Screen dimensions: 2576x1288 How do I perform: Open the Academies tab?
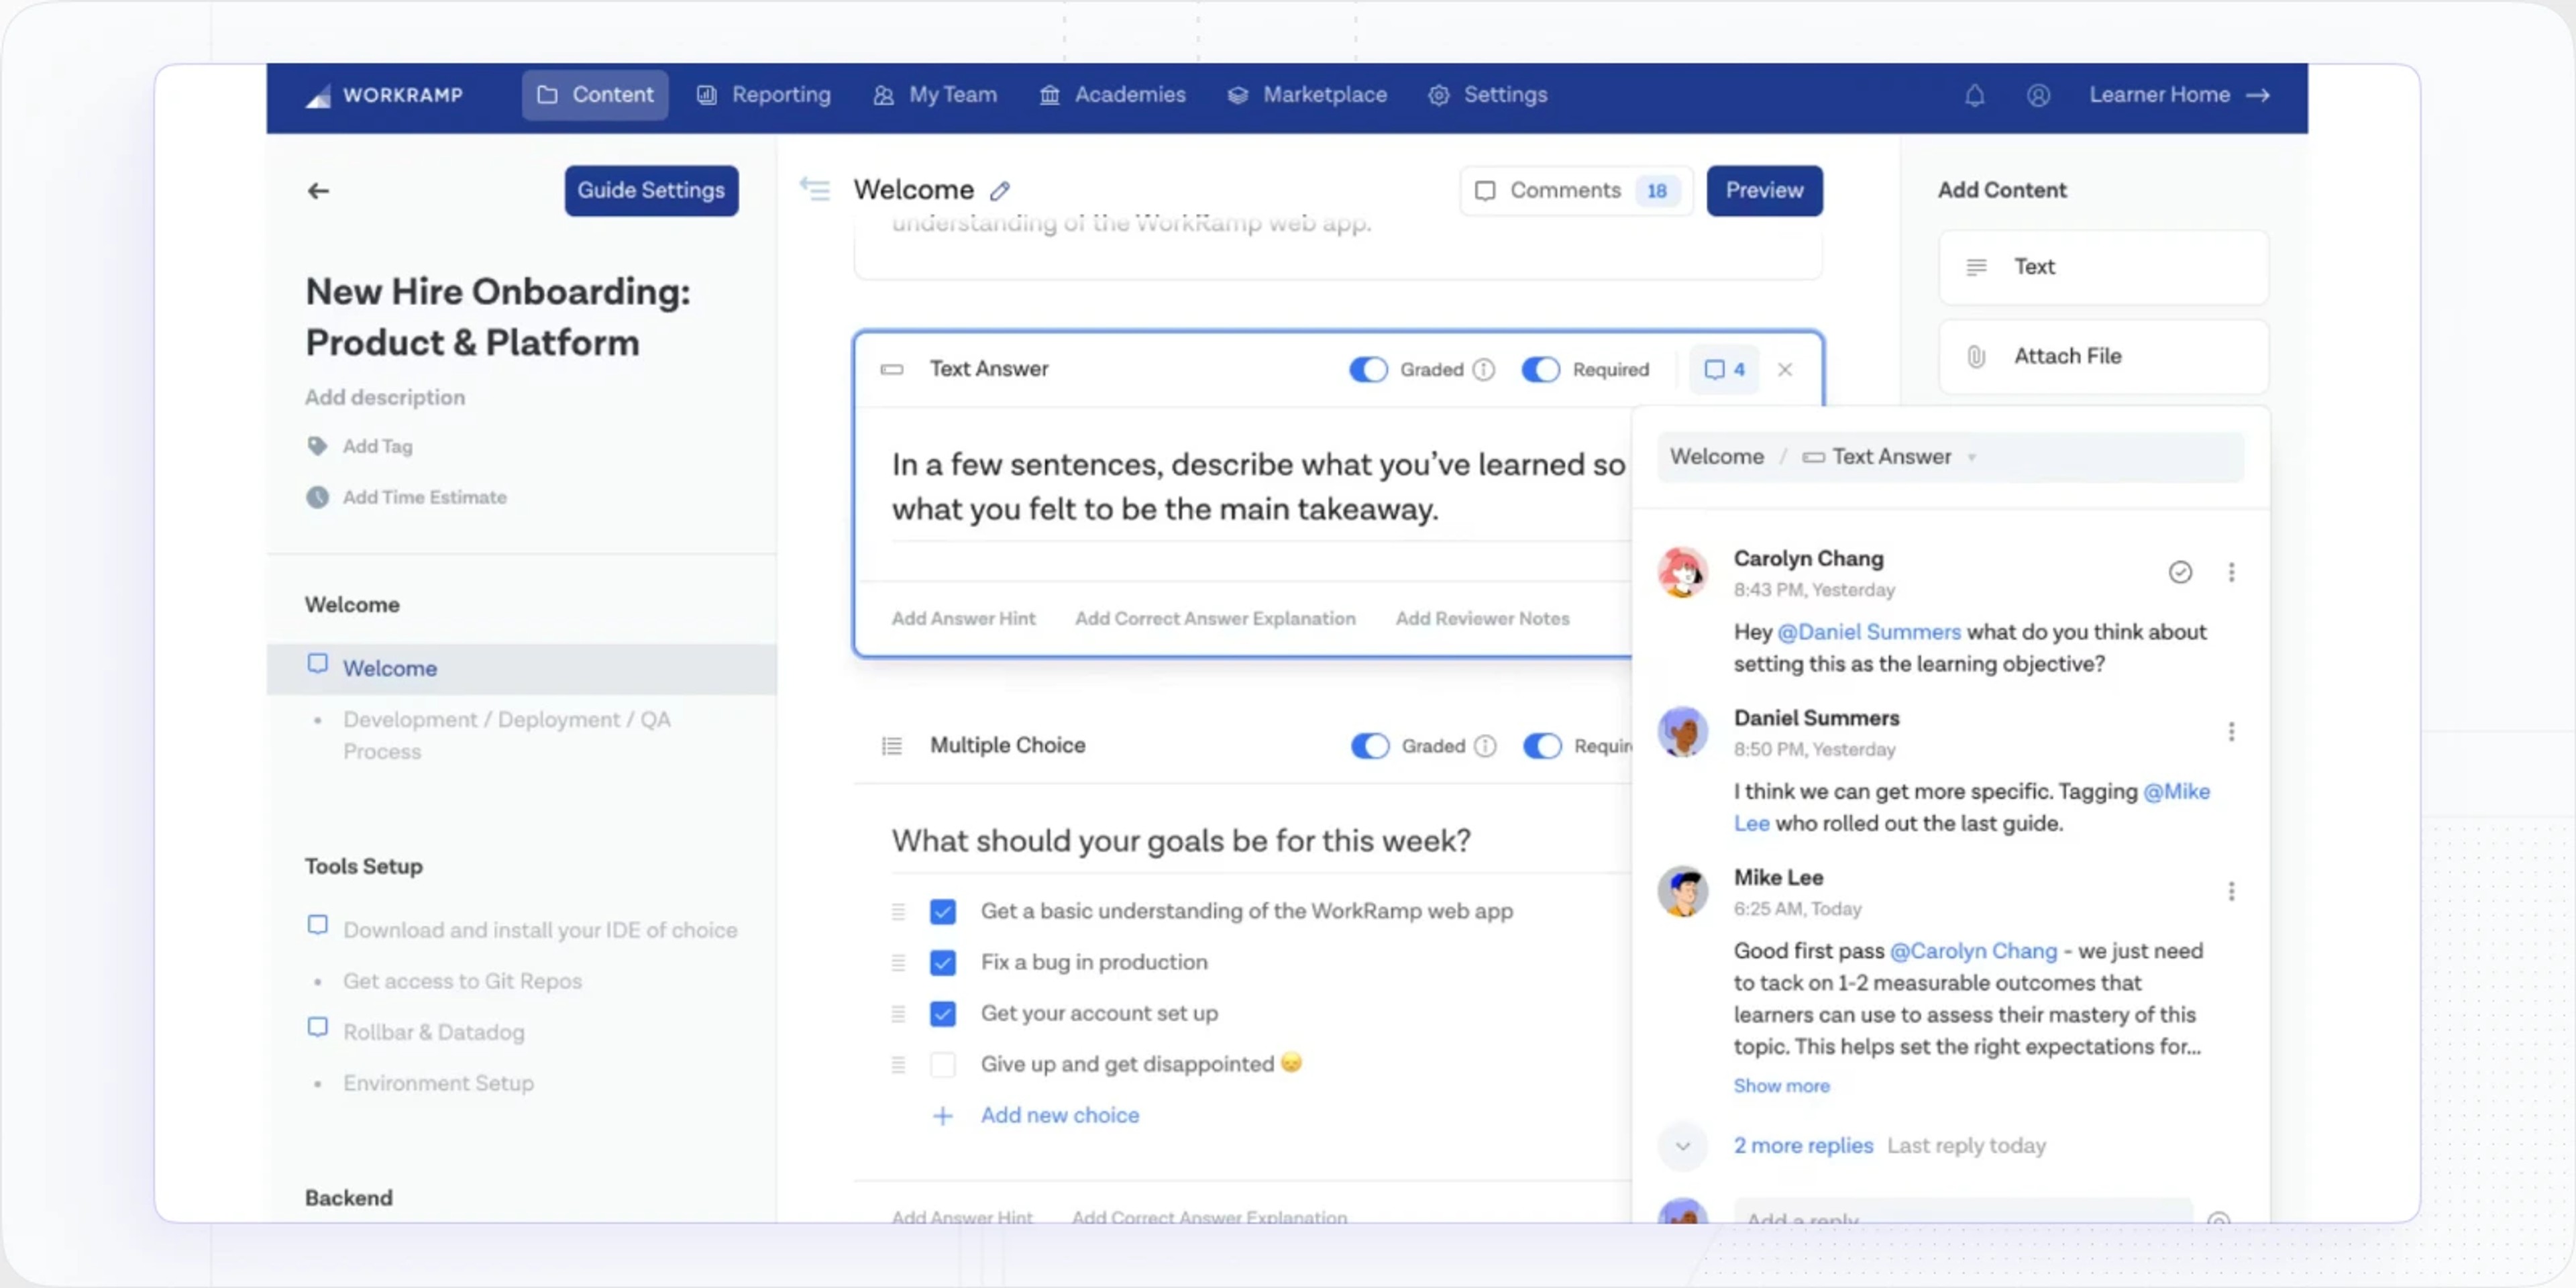coord(1112,95)
